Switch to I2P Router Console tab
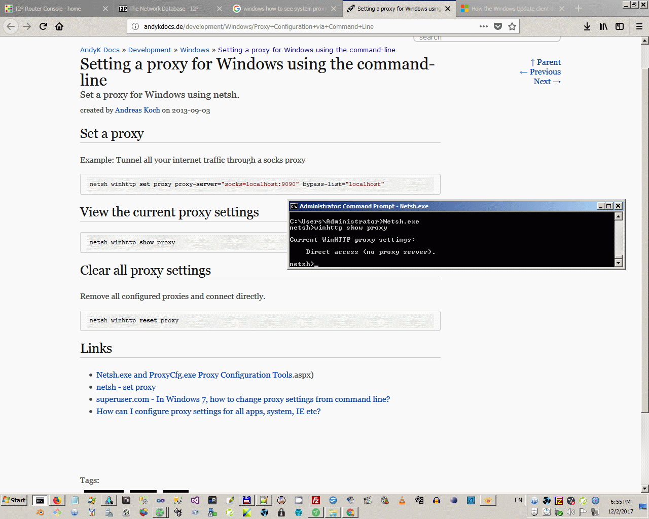Image resolution: width=649 pixels, height=519 pixels. (x=56, y=9)
